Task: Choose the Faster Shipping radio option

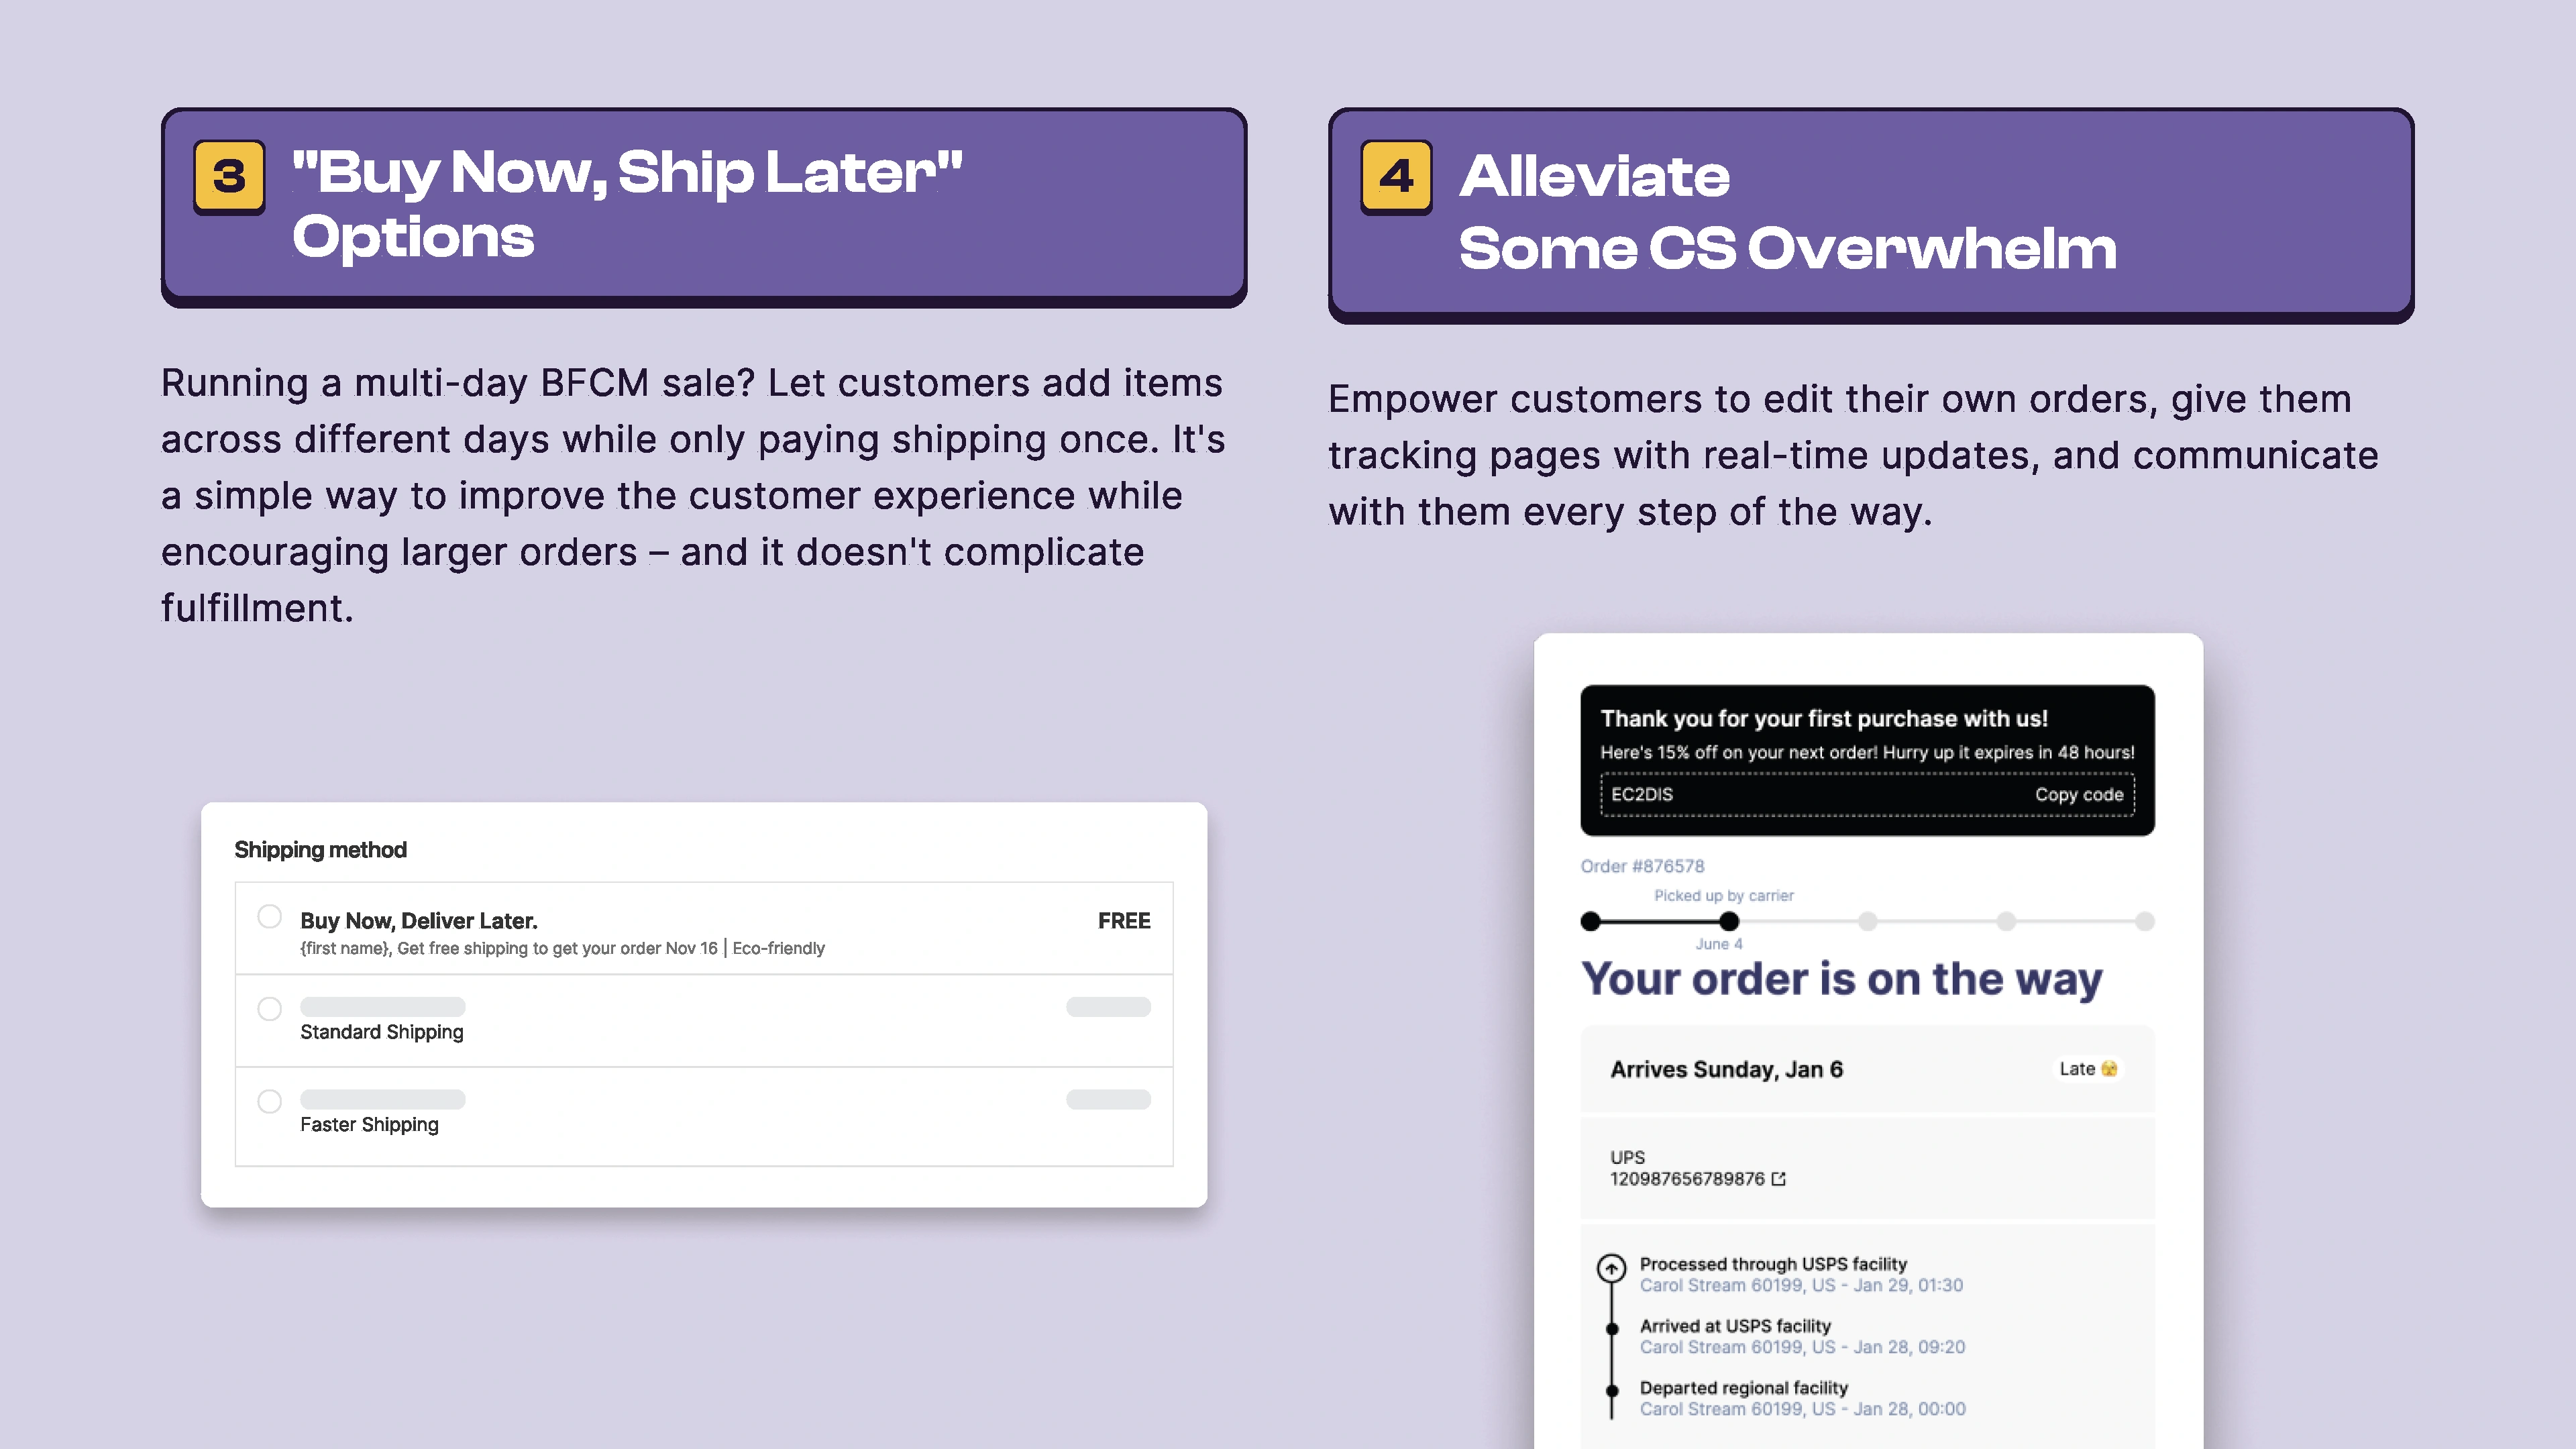Action: pos(269,1101)
